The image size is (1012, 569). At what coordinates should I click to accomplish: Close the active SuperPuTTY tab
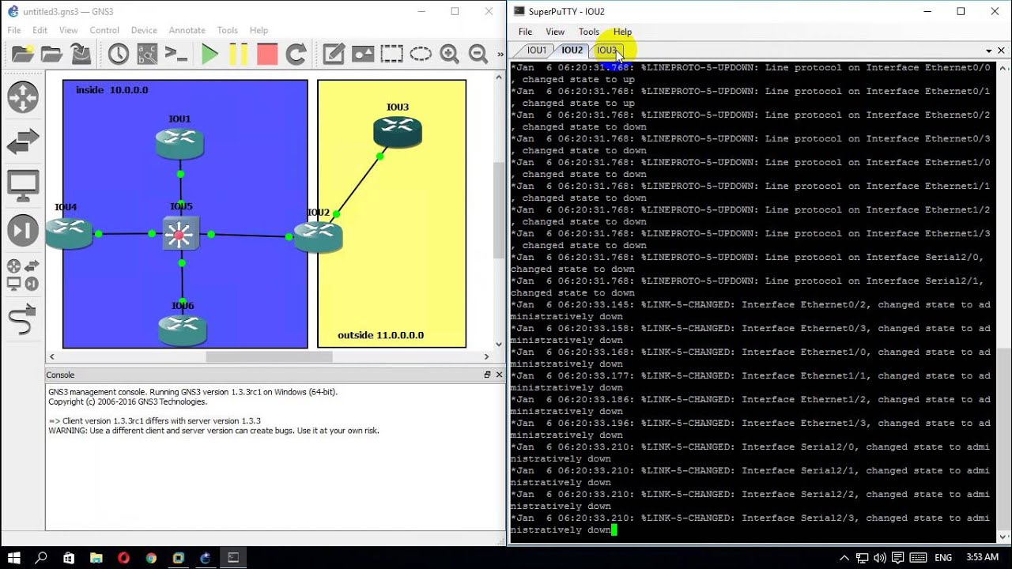1001,51
